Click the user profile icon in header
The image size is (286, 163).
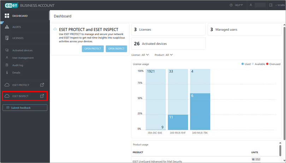(251, 5)
